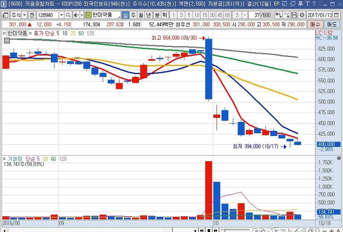The image size is (343, 232).
Task: Toggle the left side panel icon
Action: [x=5, y=15]
